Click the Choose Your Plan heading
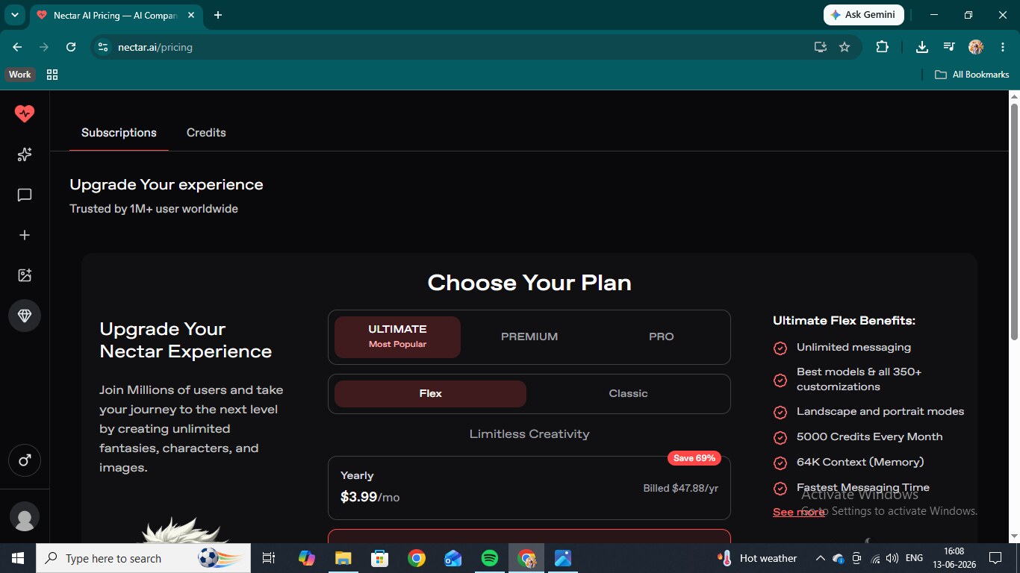Viewport: 1020px width, 573px height. coord(529,283)
